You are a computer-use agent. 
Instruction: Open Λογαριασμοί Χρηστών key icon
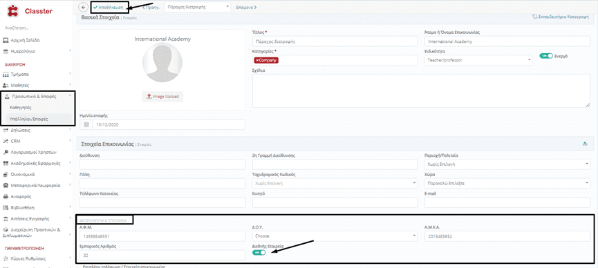(x=6, y=152)
